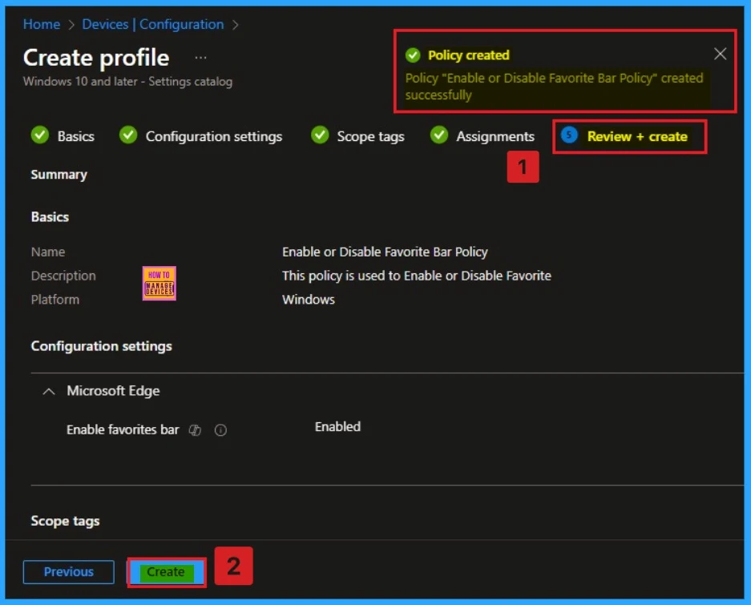751x605 pixels.
Task: Click the 'Enabled' value for favorites bar
Action: [337, 427]
